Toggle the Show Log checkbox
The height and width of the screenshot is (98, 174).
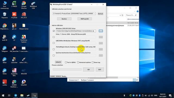(x=93, y=62)
